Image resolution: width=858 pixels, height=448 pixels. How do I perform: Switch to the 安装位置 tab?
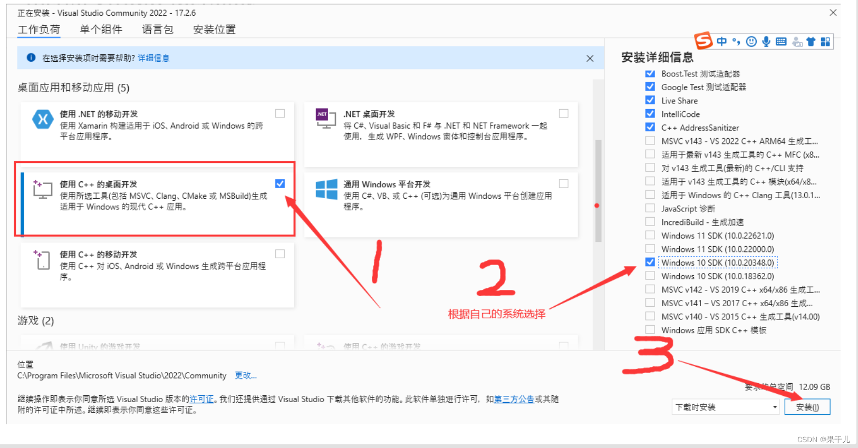(x=214, y=30)
